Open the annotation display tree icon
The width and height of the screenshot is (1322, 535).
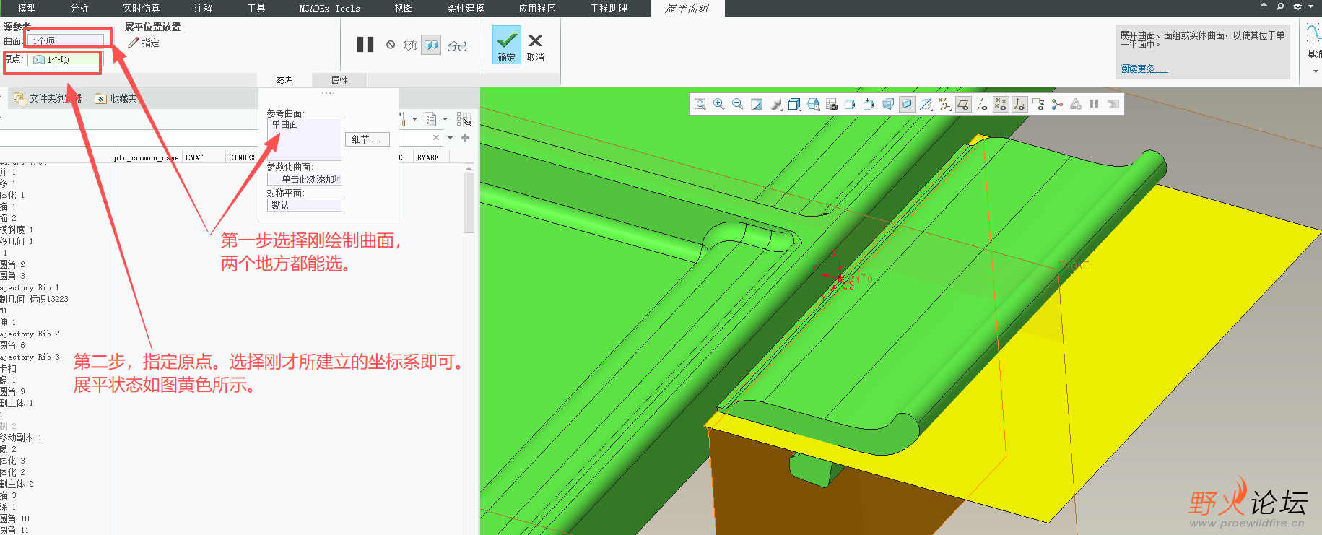1038,104
